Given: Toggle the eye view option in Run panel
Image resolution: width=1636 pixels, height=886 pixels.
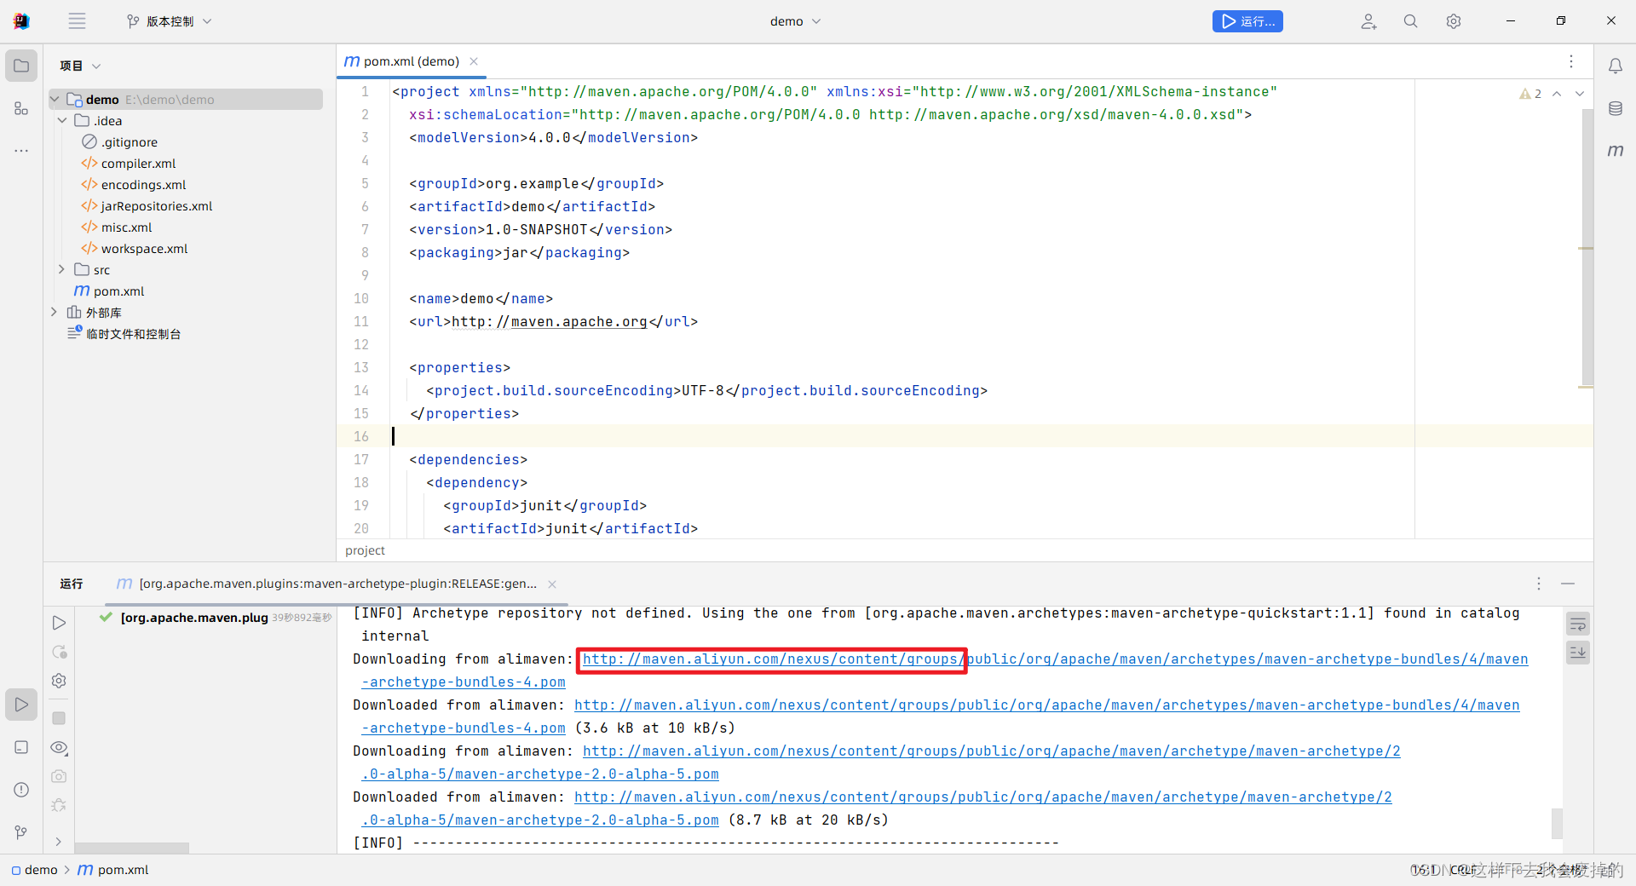Looking at the screenshot, I should 59,747.
